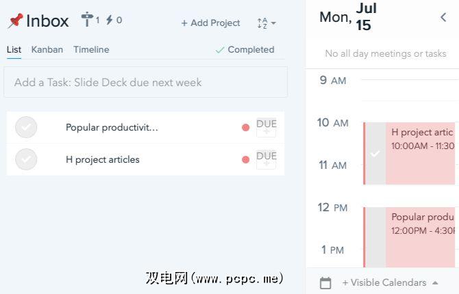Check off the H project articles task
This screenshot has width=459, height=294.
click(x=26, y=159)
